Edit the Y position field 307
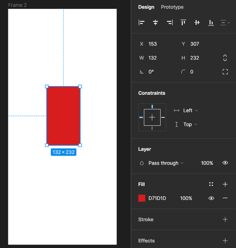 [195, 44]
